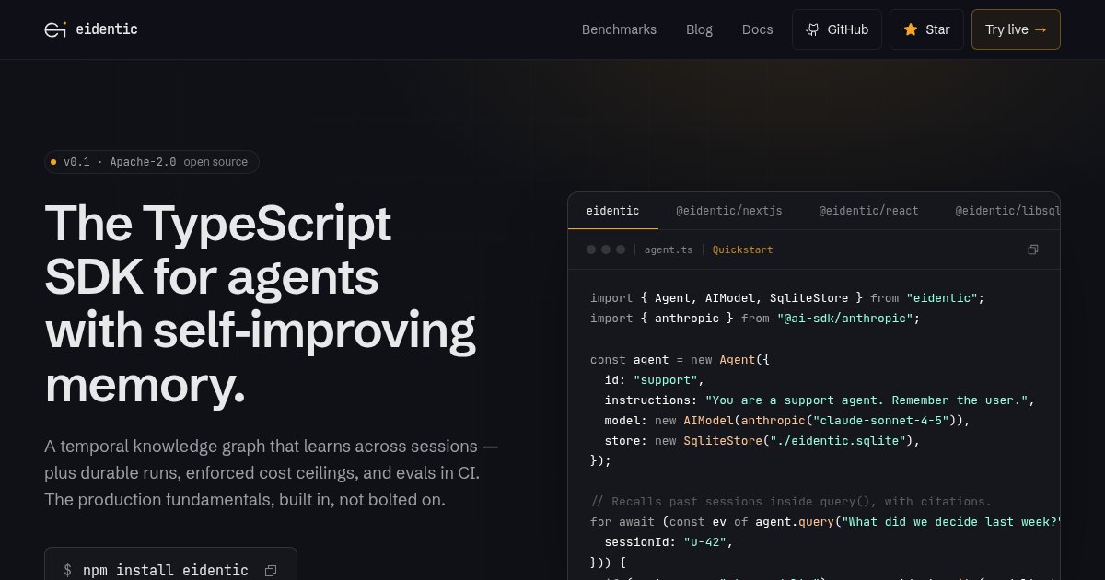Switch to the @eidentic/react tab
This screenshot has width=1105, height=580.
[x=868, y=211]
